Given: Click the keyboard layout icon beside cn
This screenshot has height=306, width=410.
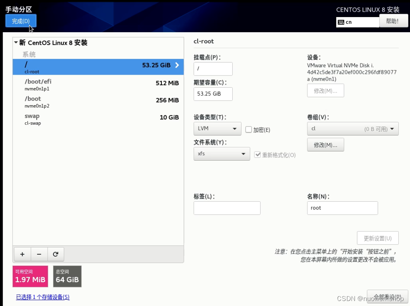Looking at the screenshot, I should click(x=341, y=22).
